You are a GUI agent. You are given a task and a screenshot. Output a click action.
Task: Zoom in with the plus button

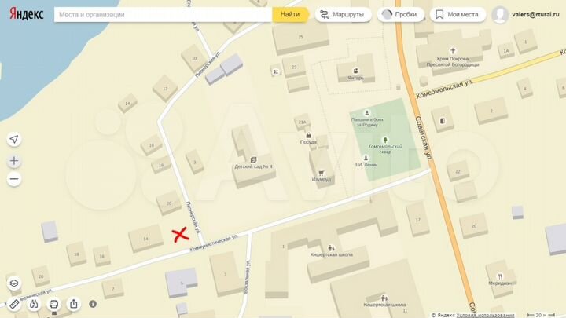pos(14,161)
